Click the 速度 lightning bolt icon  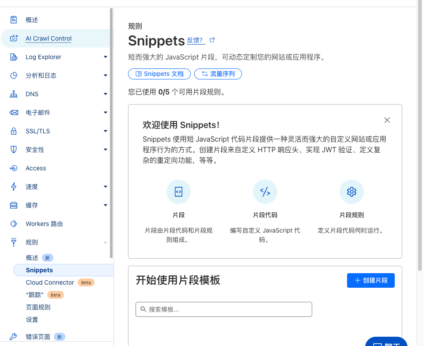click(x=14, y=187)
